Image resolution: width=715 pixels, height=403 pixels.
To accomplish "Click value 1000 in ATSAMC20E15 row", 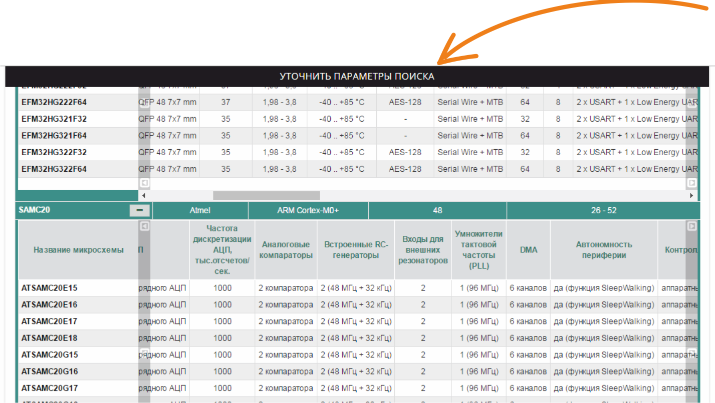I will tap(222, 288).
